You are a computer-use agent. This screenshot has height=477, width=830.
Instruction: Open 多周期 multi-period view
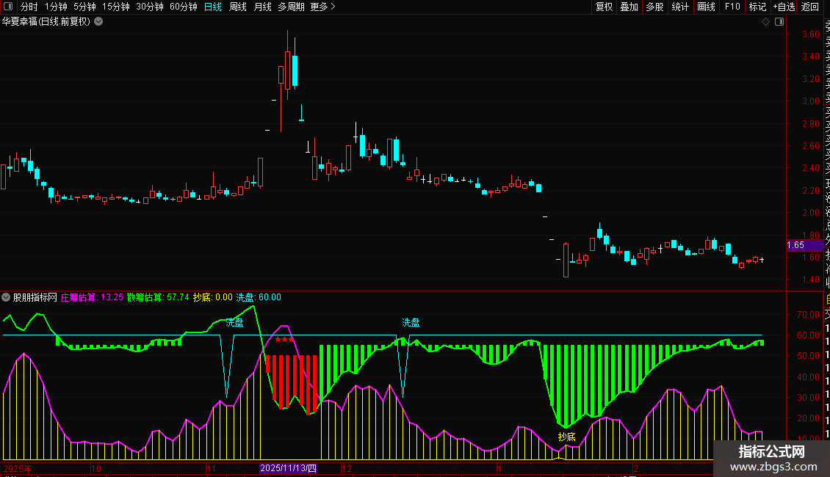click(291, 7)
